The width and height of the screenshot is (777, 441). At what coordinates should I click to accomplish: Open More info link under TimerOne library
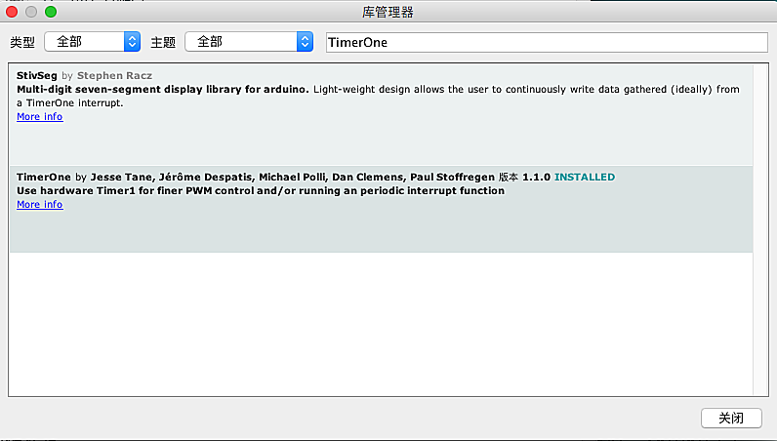[39, 205]
